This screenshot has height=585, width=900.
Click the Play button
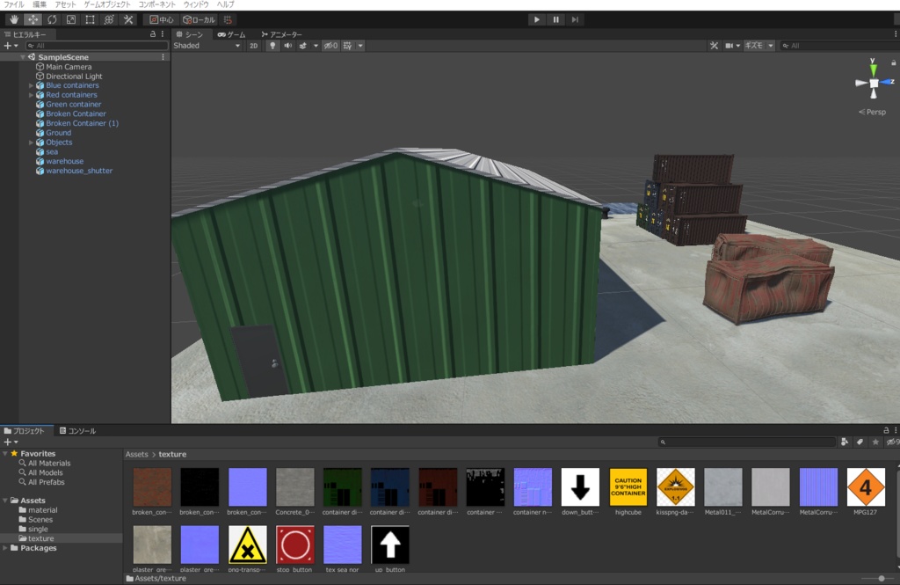click(537, 19)
